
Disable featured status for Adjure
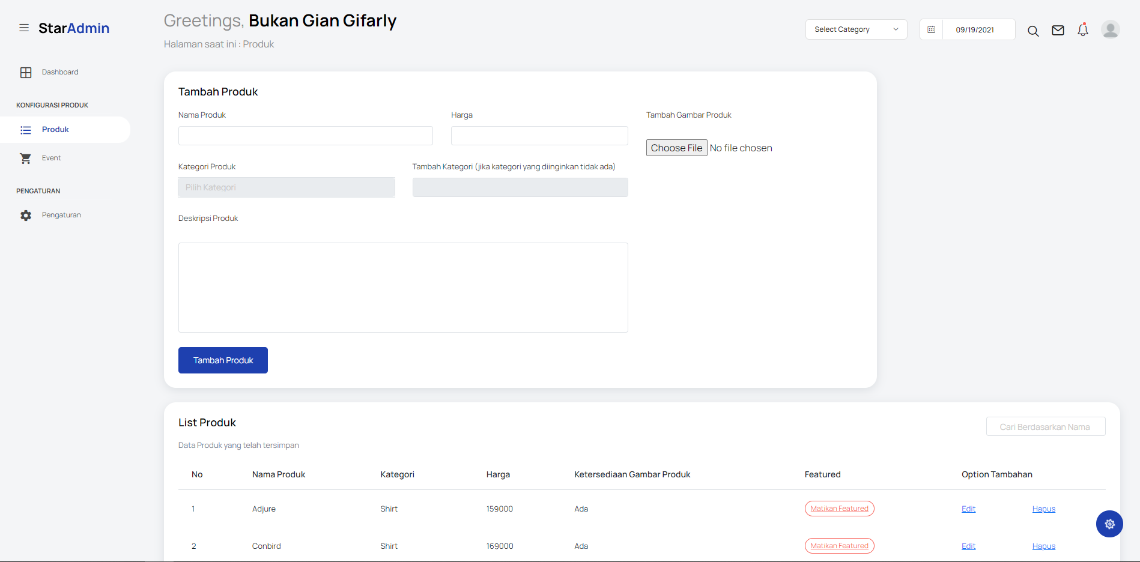pyautogui.click(x=839, y=508)
